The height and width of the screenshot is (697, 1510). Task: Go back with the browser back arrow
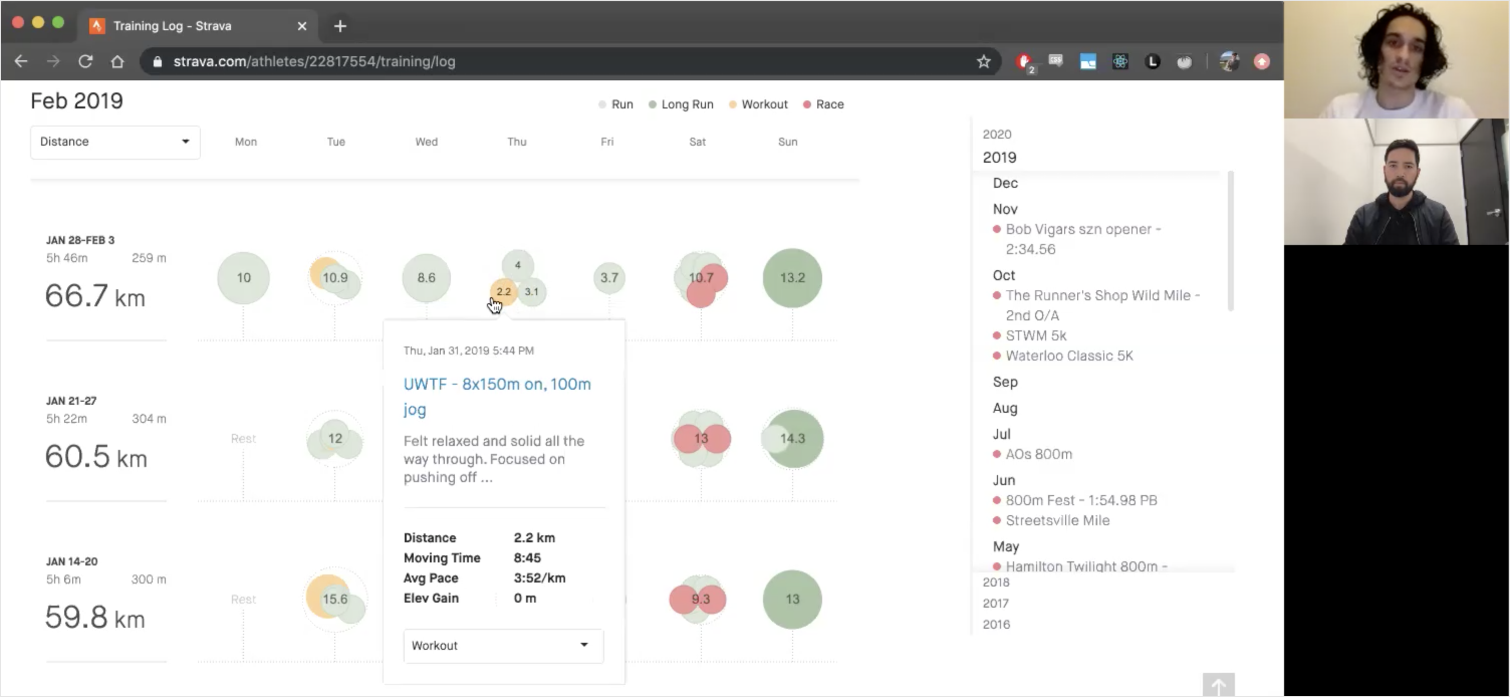click(x=21, y=62)
